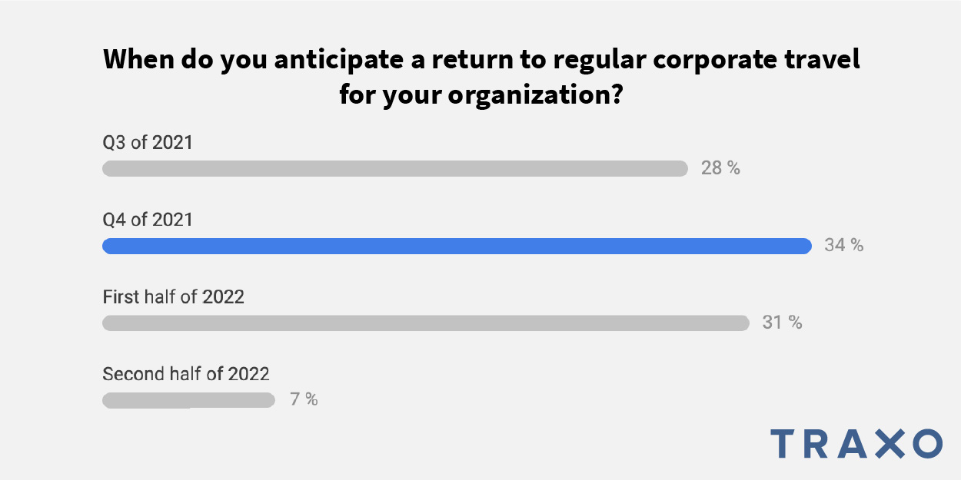Click the Q3 of 2021 gray bar
The width and height of the screenshot is (961, 480).
(395, 168)
